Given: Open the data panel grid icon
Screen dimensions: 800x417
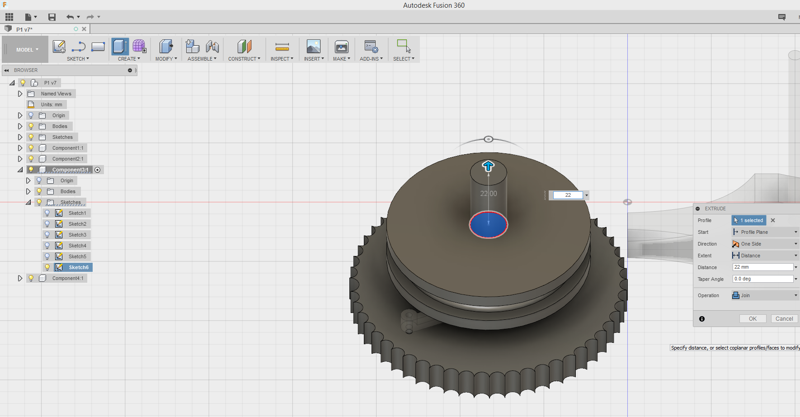Looking at the screenshot, I should click(x=9, y=17).
